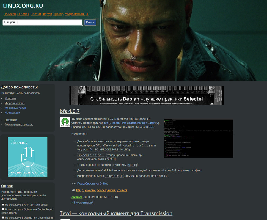
Task: Go to the Новости section
Action: 10,14
